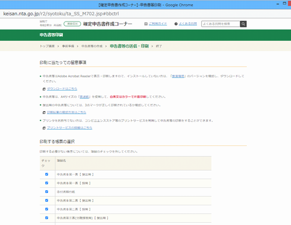Open the ダウンロードはこちら link
The height and width of the screenshot is (225, 291).
(x=62, y=89)
